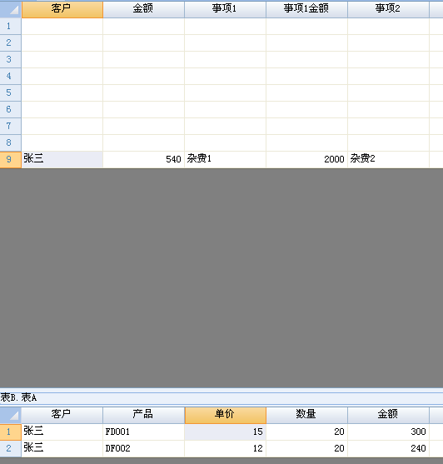Click the cell containing 540
The width and height of the screenshot is (443, 464).
click(x=144, y=159)
